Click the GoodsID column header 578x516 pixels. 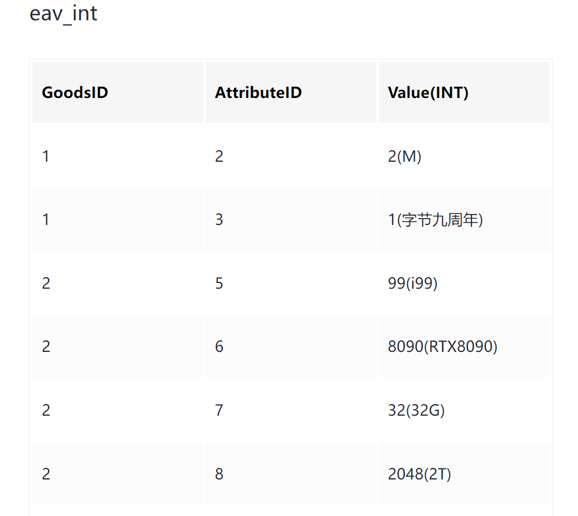pyautogui.click(x=75, y=93)
